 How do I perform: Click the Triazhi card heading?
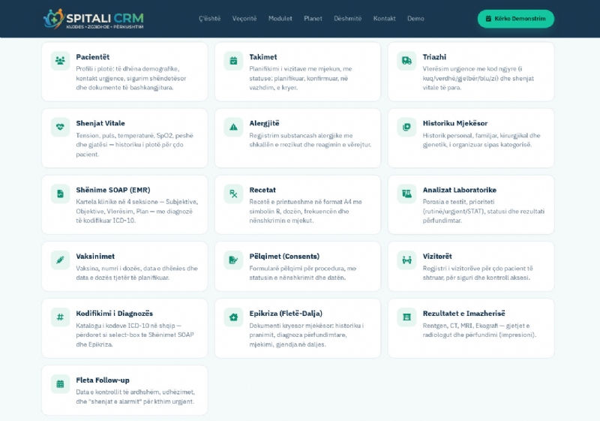pyautogui.click(x=434, y=57)
